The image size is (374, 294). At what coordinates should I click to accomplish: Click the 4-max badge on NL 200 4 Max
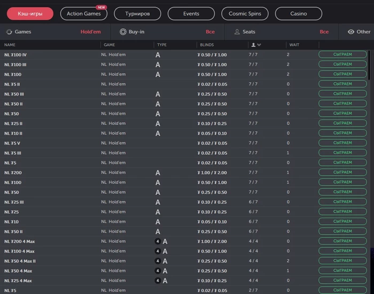pyautogui.click(x=158, y=241)
